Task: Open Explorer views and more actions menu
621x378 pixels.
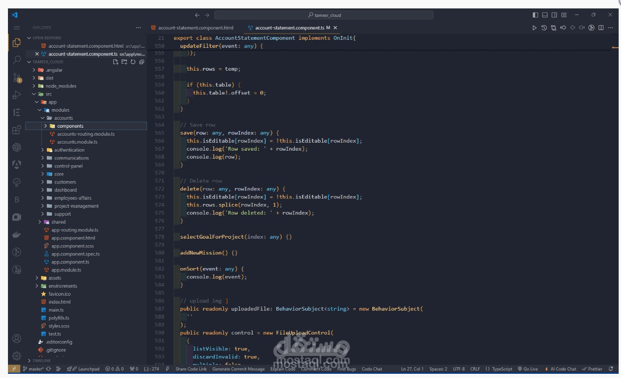Action: pos(138,28)
